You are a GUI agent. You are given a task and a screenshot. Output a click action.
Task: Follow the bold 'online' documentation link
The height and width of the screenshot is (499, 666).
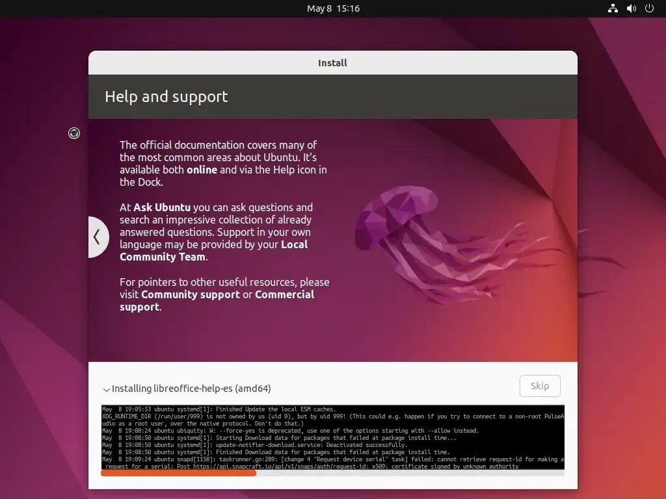coord(202,170)
